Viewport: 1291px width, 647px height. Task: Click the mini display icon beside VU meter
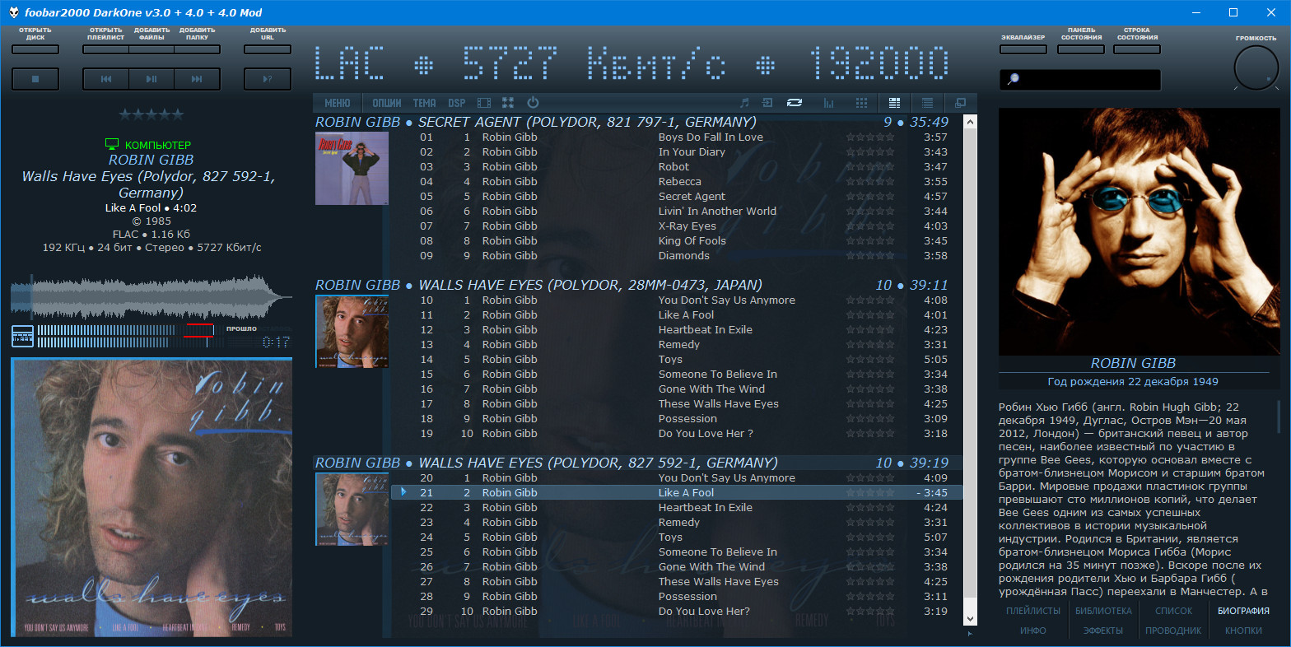(22, 336)
